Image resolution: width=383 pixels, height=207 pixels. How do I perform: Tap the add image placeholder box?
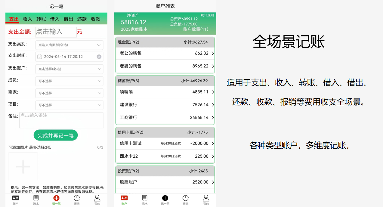[x=23, y=167]
